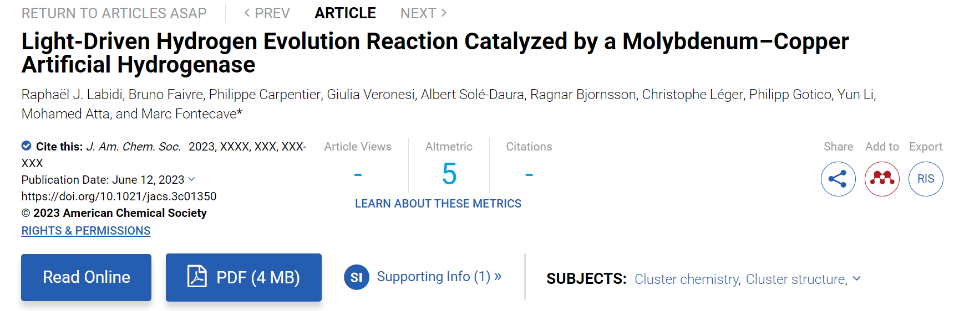Expand the Subjects list chevron
Image resolution: width=954 pixels, height=311 pixels.
pos(857,278)
